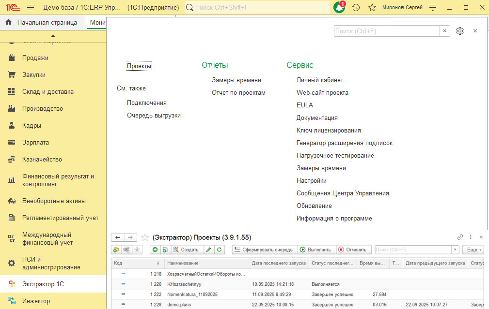The width and height of the screenshot is (489, 309).
Task: Copy link to the Projects form
Action: pyautogui.click(x=460, y=237)
